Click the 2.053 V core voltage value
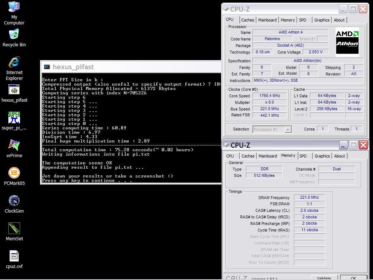The width and height of the screenshot is (373, 280). tap(315, 52)
